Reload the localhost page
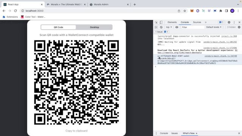242x136 pixels. coord(16,11)
